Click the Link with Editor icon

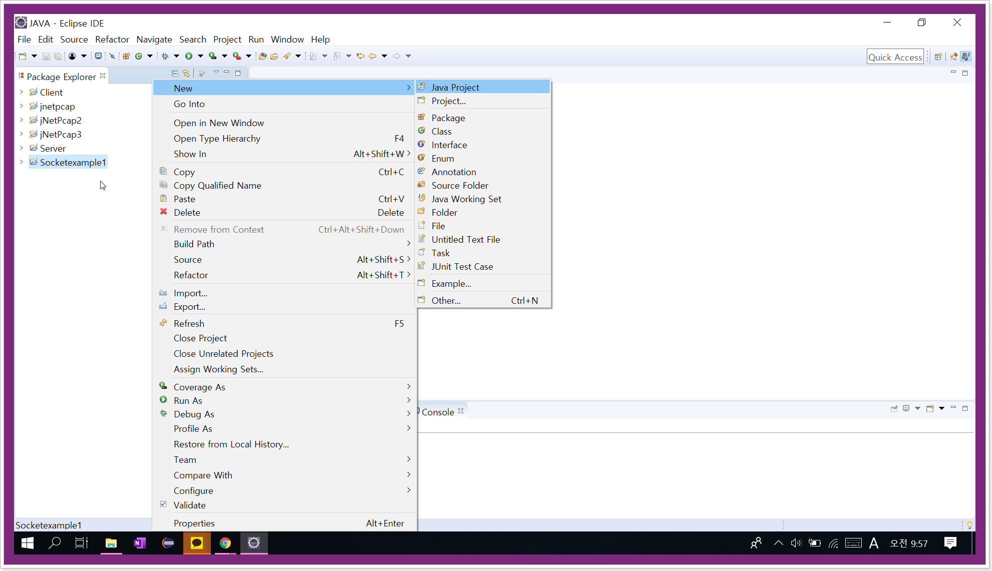[186, 73]
